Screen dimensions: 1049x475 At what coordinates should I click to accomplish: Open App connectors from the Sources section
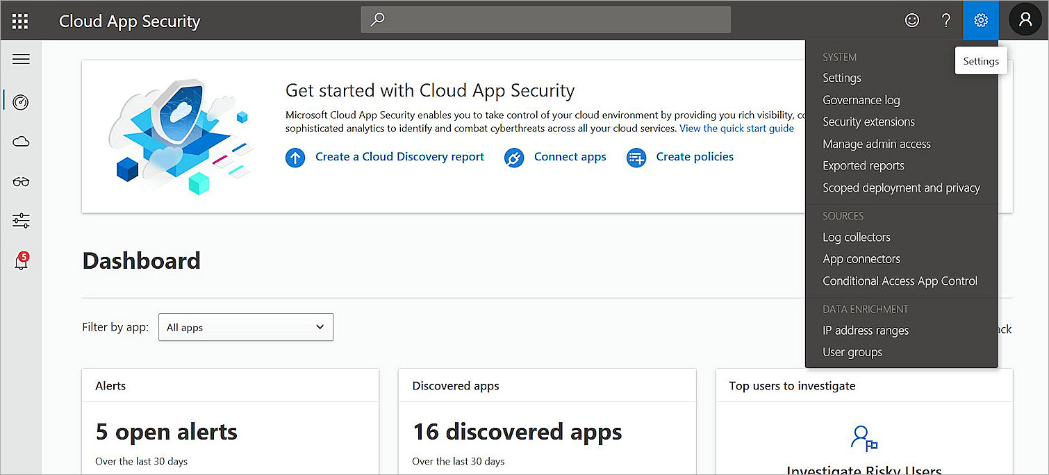coord(861,259)
